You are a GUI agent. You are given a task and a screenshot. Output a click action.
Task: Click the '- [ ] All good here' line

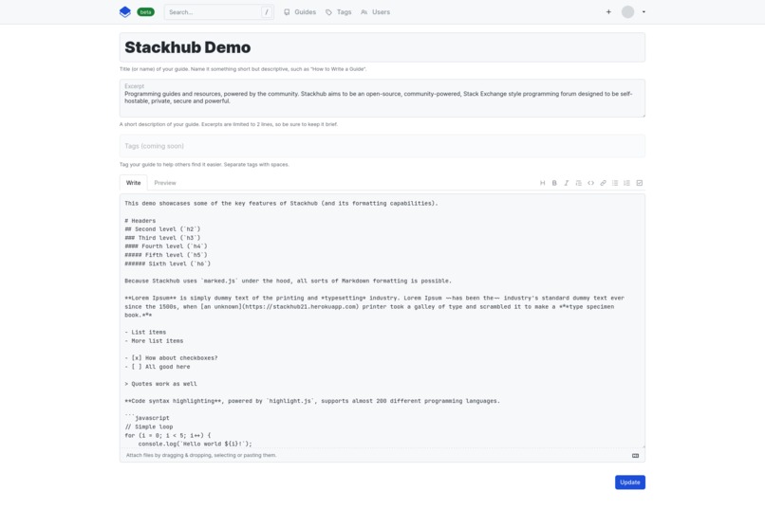point(158,367)
